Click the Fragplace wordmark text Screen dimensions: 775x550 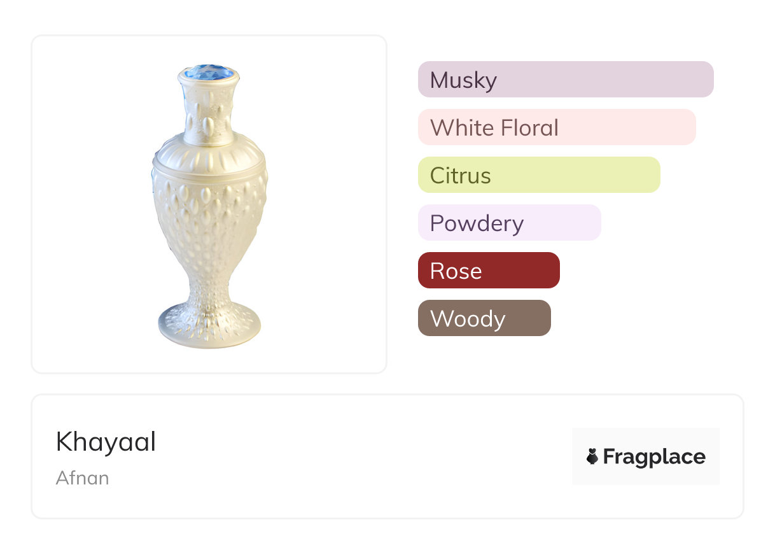654,457
